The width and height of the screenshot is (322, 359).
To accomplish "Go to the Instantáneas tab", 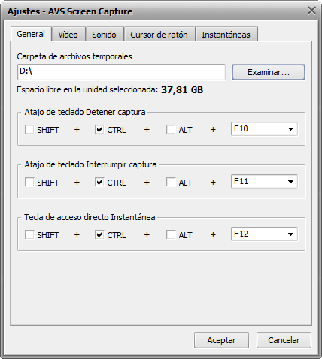I will tap(226, 35).
